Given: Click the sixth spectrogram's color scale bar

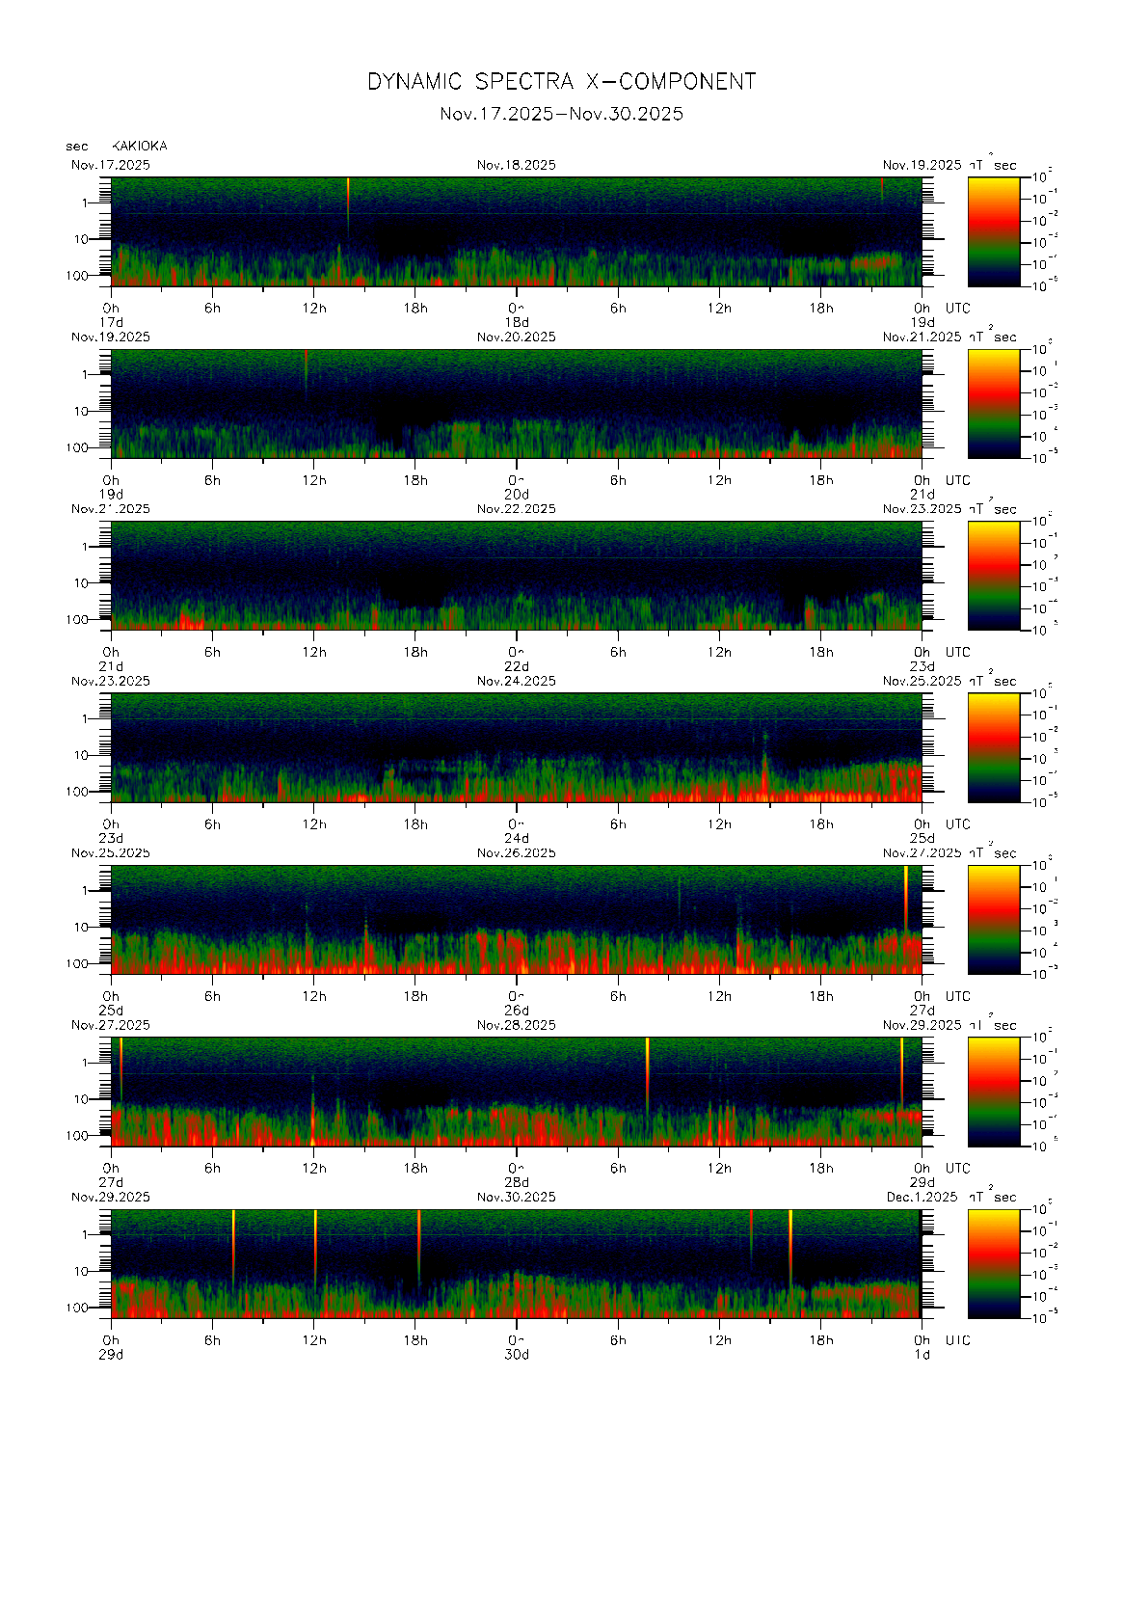Looking at the screenshot, I should tap(993, 1091).
